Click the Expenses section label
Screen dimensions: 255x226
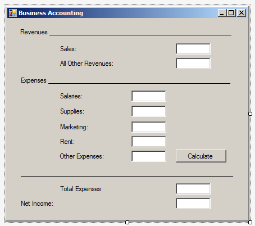pos(34,80)
